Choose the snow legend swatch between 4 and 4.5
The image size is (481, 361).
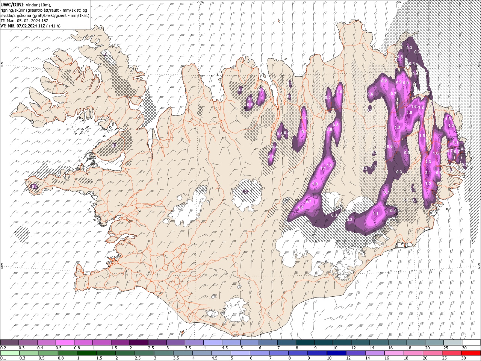(x=212, y=343)
